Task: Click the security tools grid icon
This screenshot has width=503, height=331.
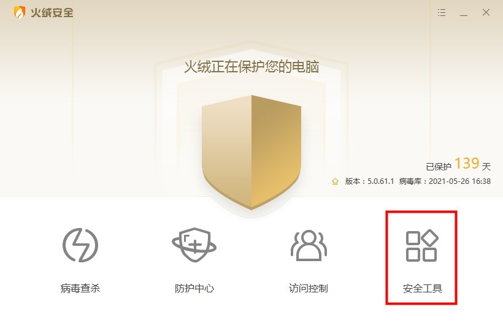Action: pyautogui.click(x=422, y=245)
